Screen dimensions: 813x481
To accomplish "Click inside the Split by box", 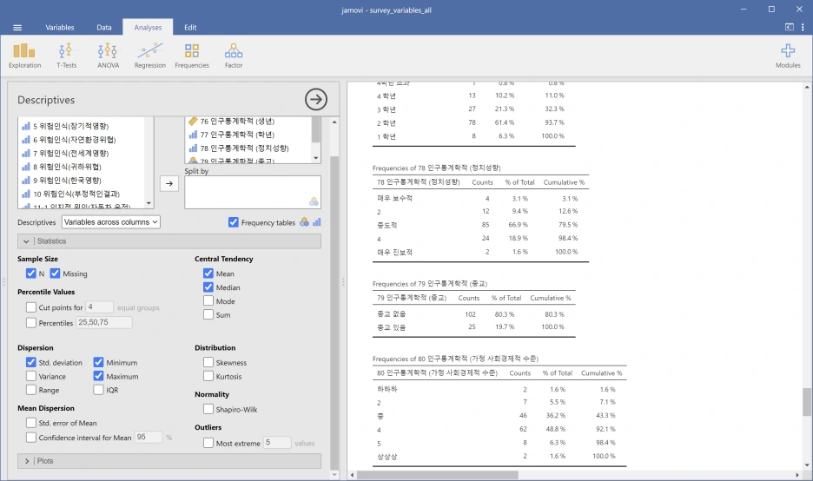I will (253, 192).
